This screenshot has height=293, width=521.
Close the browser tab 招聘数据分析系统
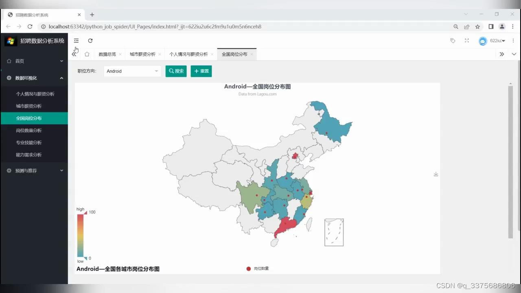tap(79, 15)
